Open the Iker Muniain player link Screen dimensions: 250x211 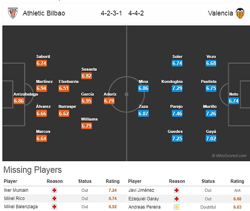[16, 190]
